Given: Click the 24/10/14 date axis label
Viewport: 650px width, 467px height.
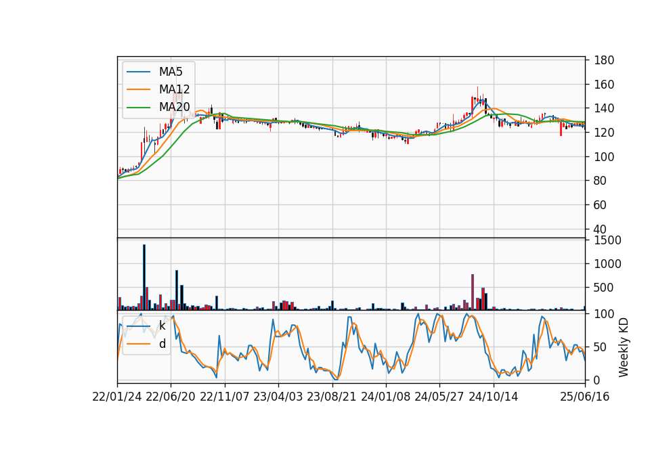Looking at the screenshot, I should (494, 397).
